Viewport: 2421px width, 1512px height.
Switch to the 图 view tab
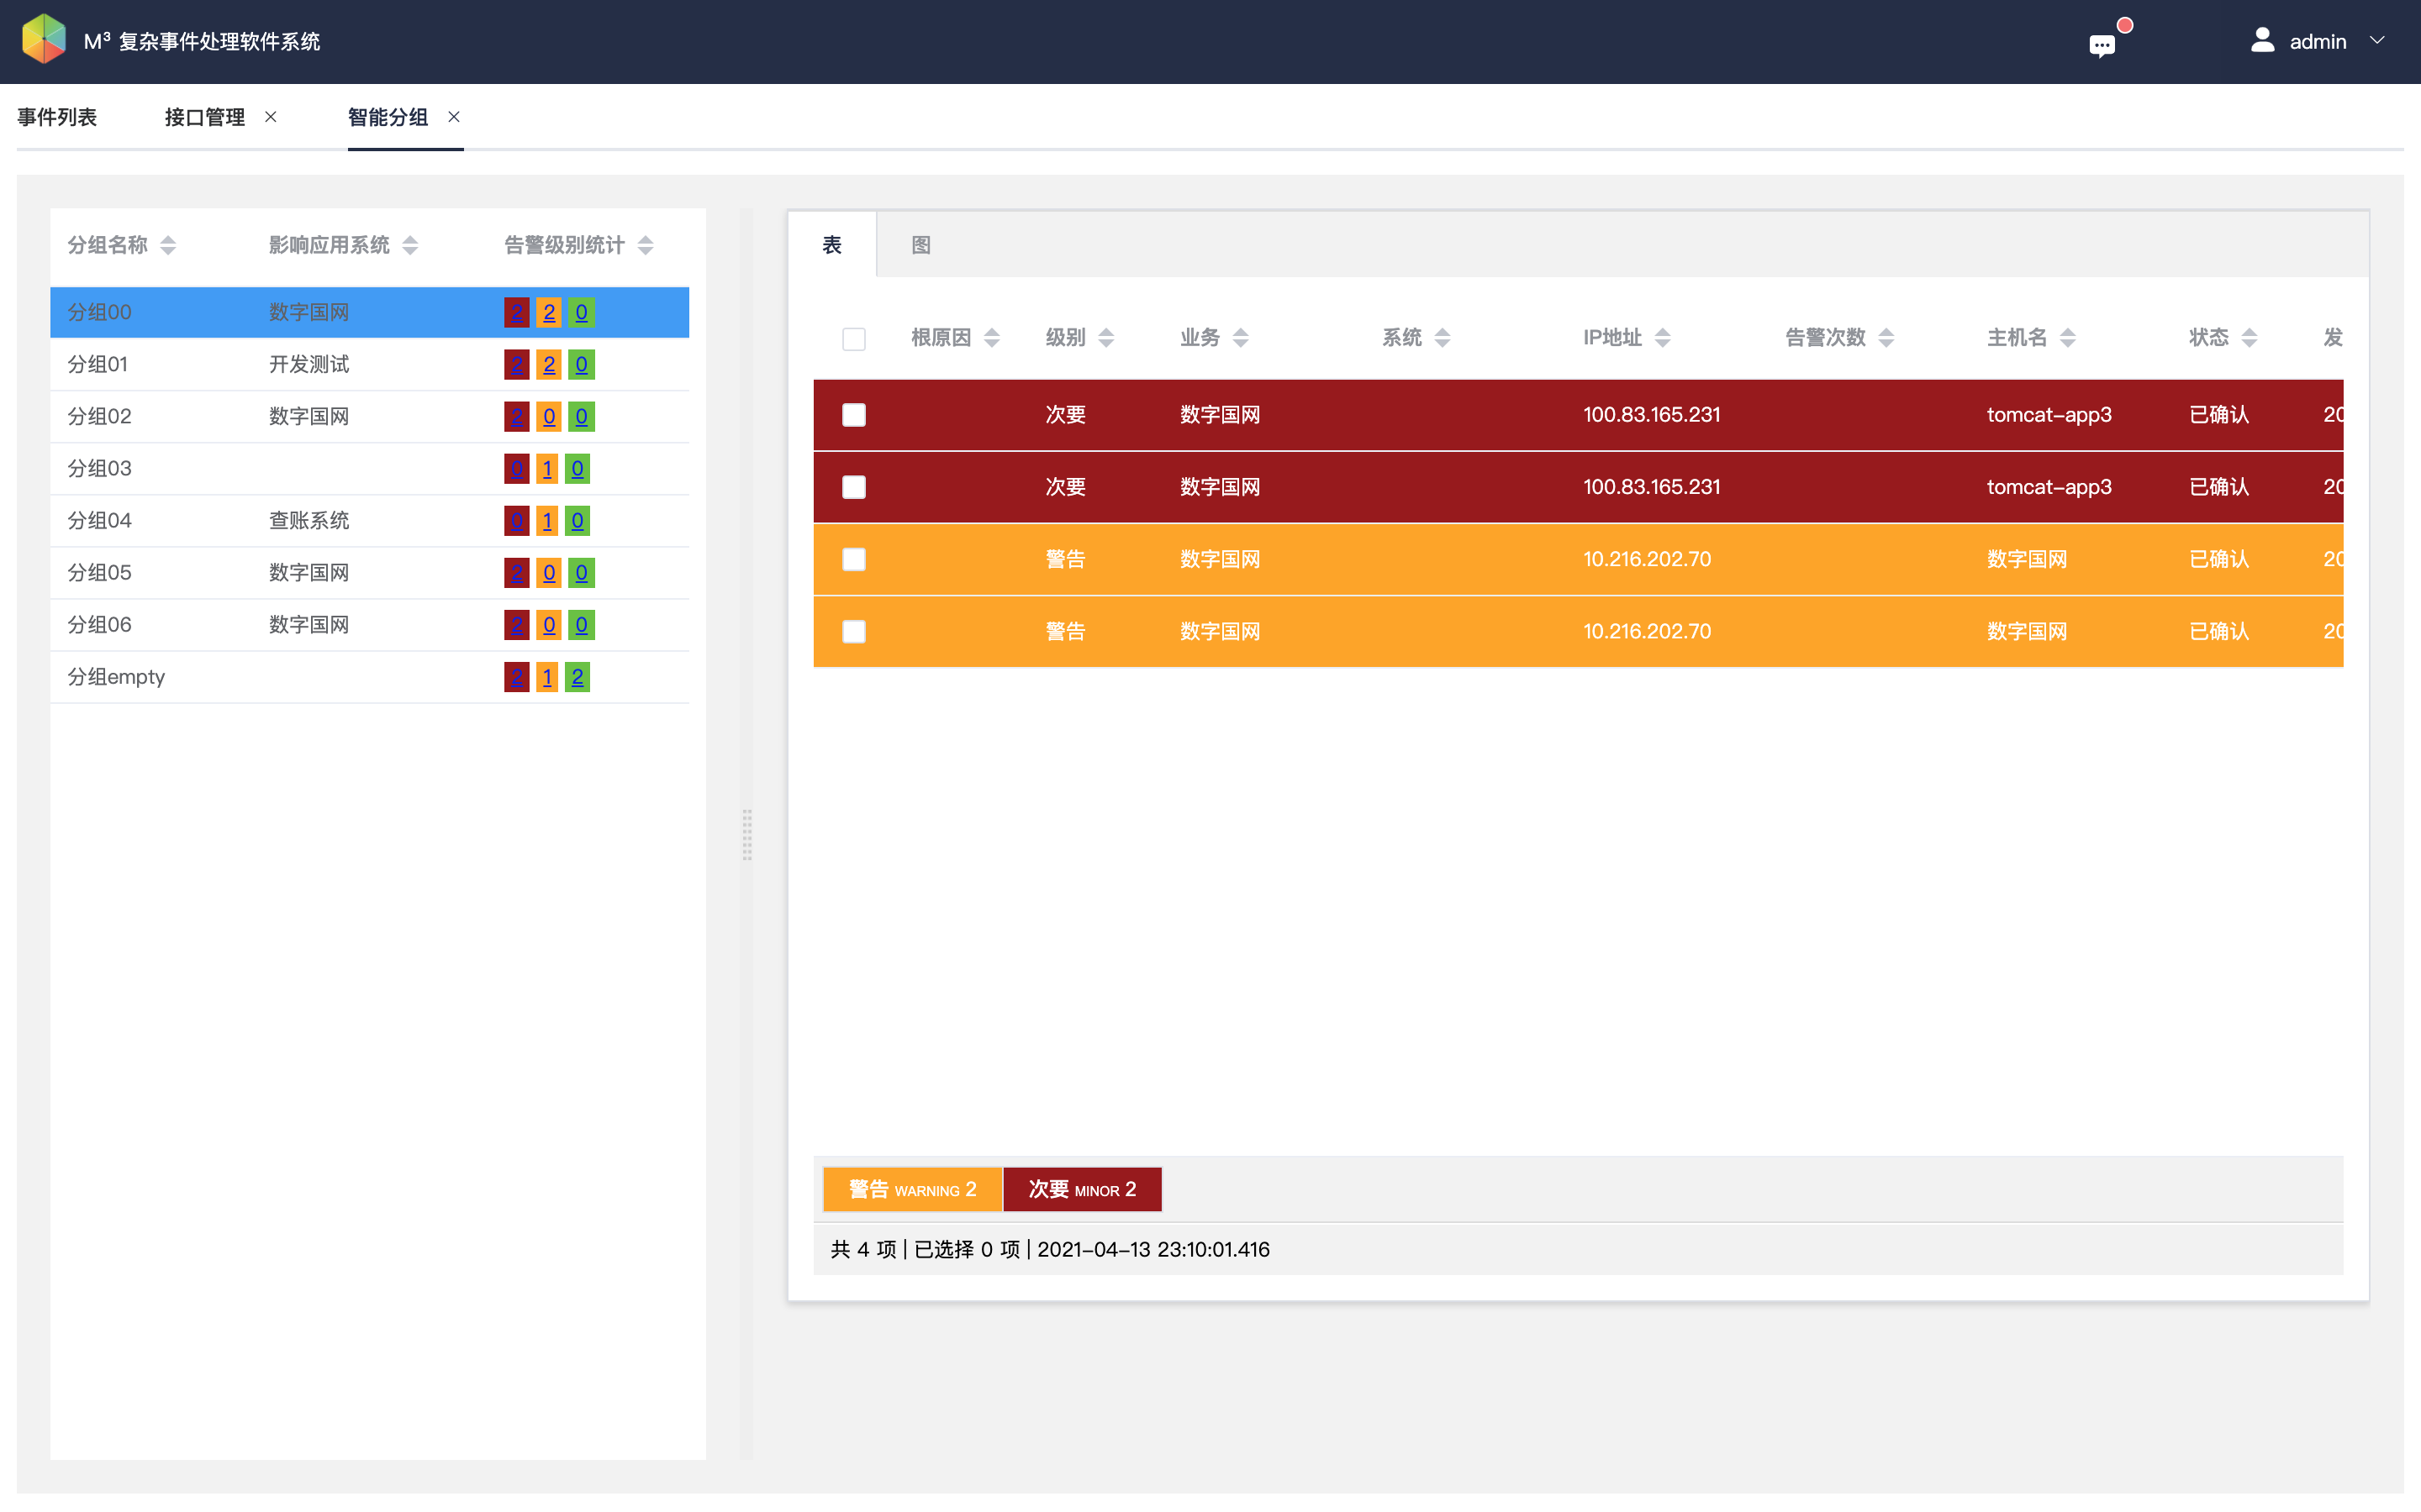(x=921, y=245)
